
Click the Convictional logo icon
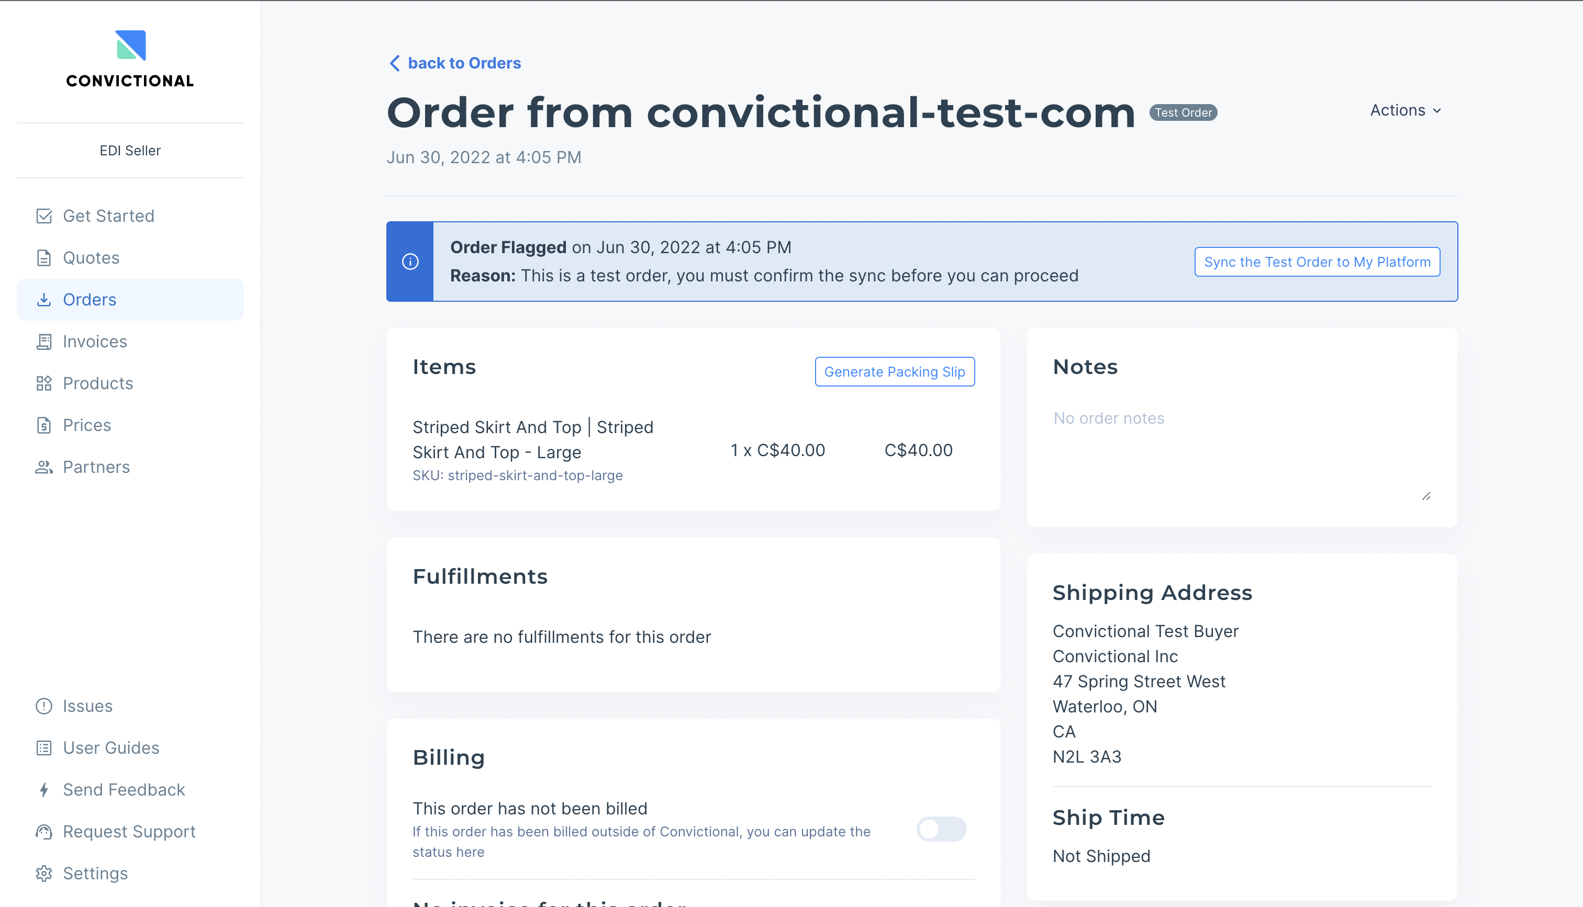130,45
